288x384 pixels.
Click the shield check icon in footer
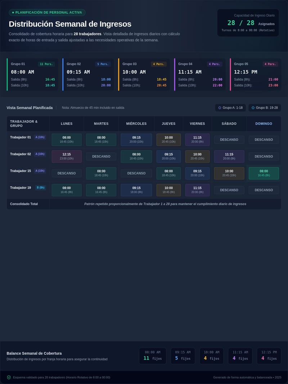[x=9, y=378]
